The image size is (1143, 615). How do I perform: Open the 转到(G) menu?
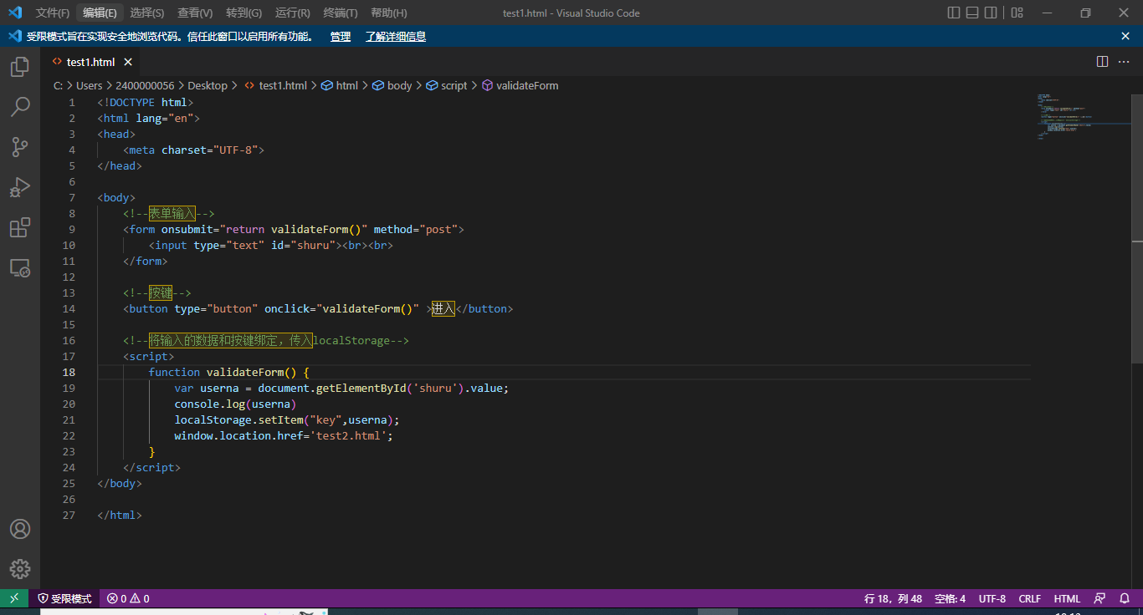coord(243,13)
